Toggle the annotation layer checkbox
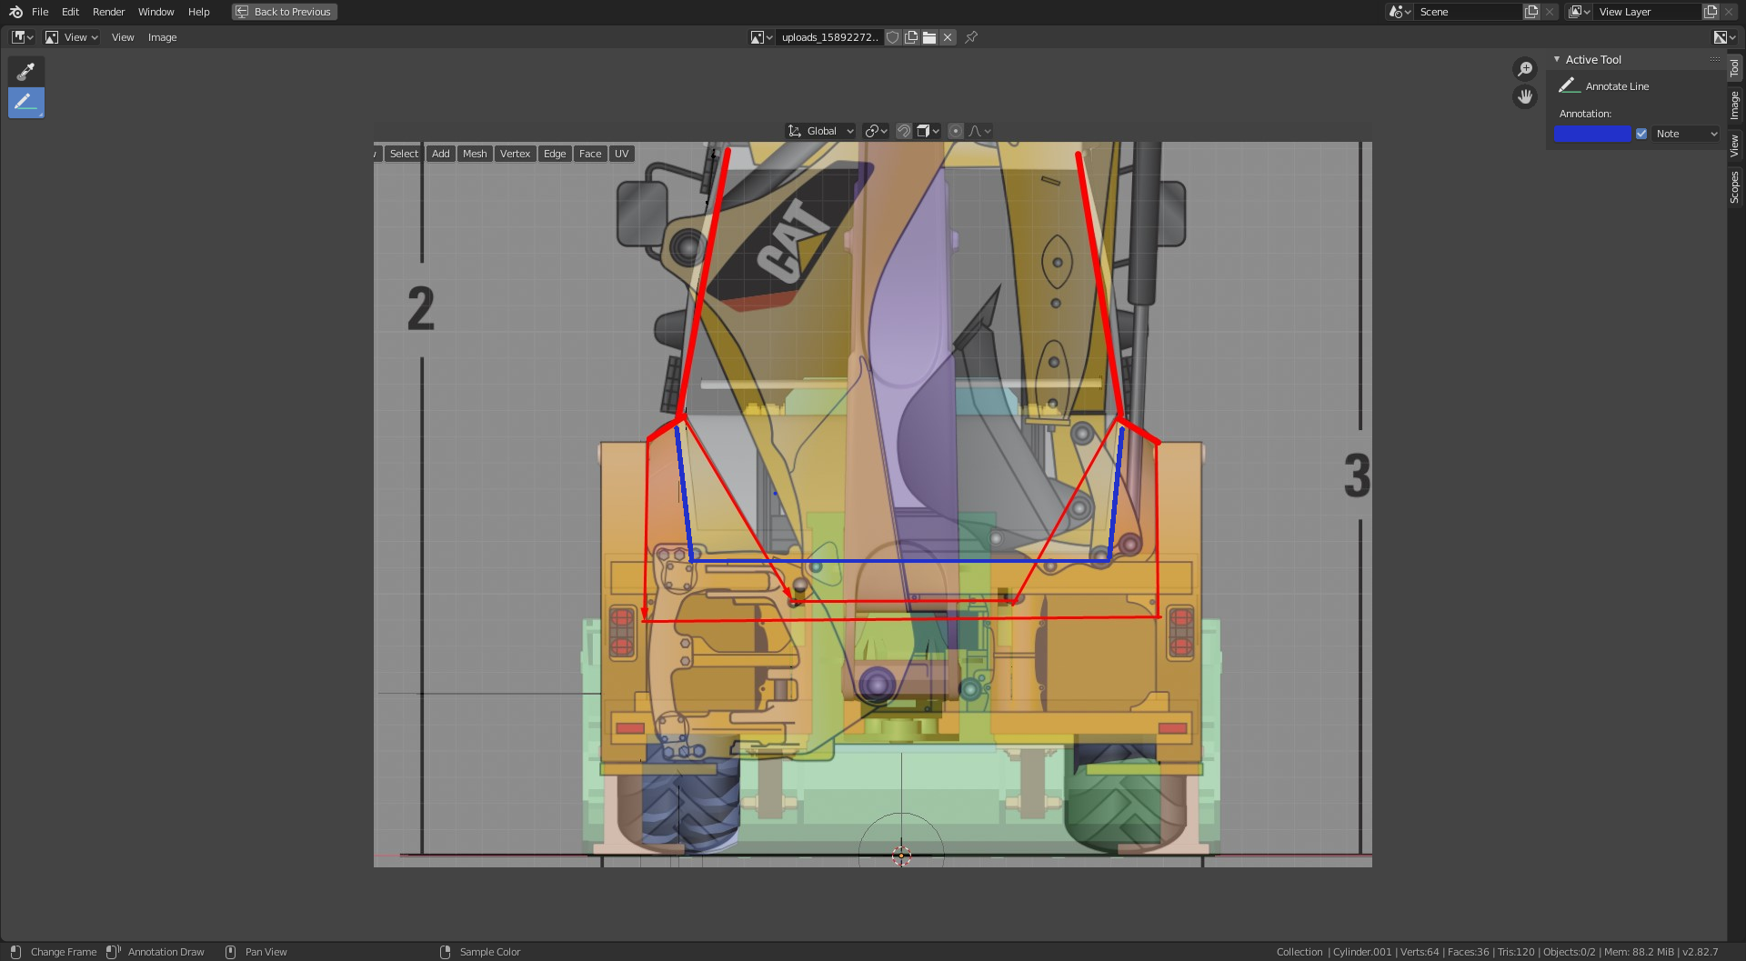Screen dimensions: 1746x961 1641,134
